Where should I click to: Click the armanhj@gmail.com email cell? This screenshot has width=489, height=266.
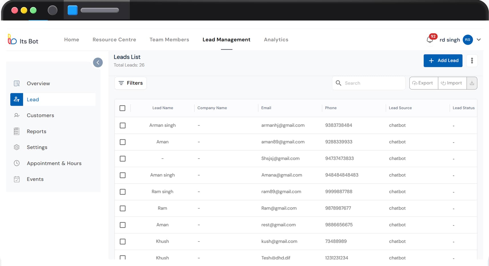click(x=283, y=125)
